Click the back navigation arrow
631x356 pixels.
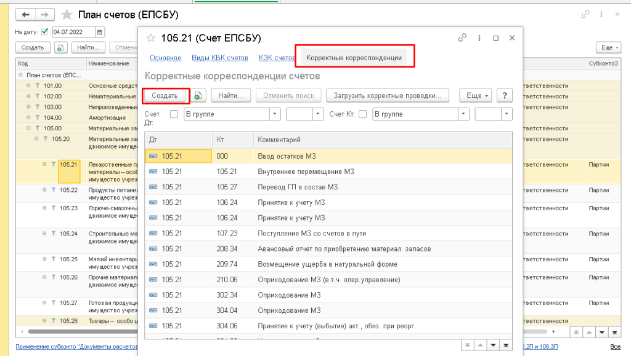pyautogui.click(x=25, y=14)
